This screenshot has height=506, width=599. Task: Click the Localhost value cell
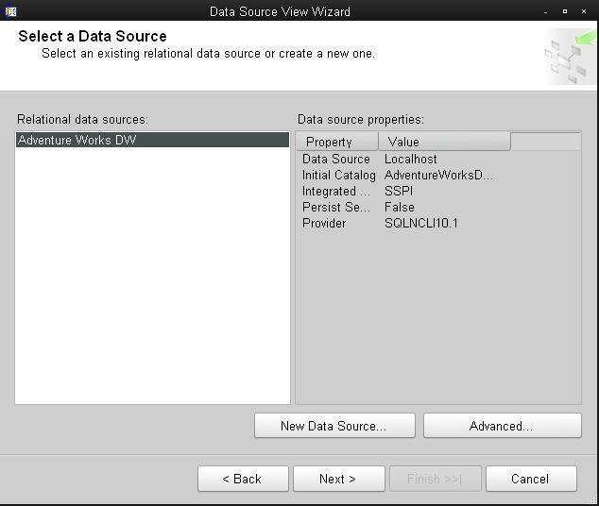coord(411,160)
